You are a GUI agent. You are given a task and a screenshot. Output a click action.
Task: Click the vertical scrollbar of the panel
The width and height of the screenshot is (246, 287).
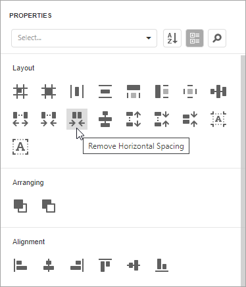click(x=243, y=170)
